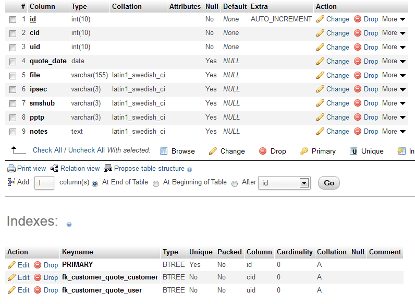Viewport: 415px width, 304px height.
Task: Click the red Drop icon for cid row
Action: pos(358,33)
